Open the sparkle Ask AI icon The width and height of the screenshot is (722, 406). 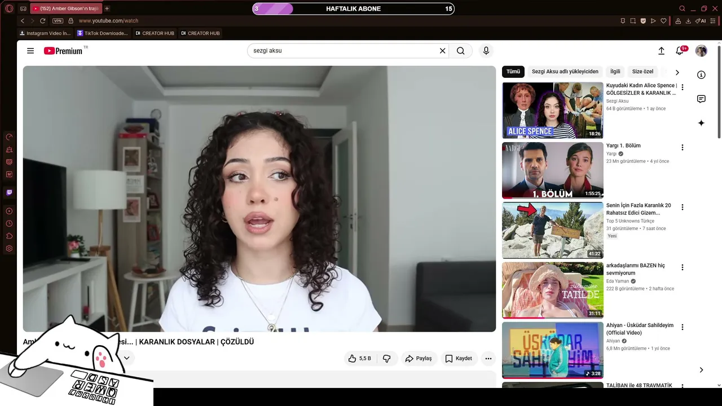[x=701, y=123]
